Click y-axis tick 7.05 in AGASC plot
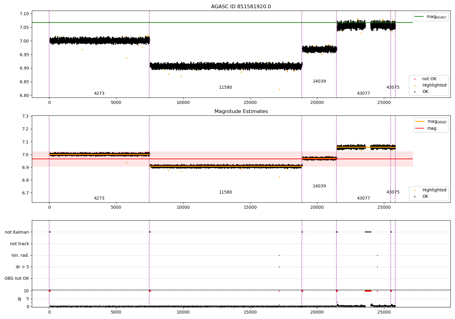The height and width of the screenshot is (319, 455). pos(24,28)
